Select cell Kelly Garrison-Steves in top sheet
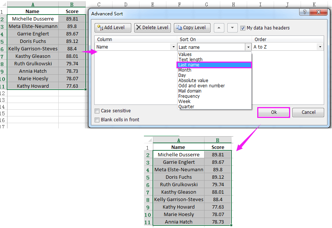332x228 pixels. coord(33,49)
